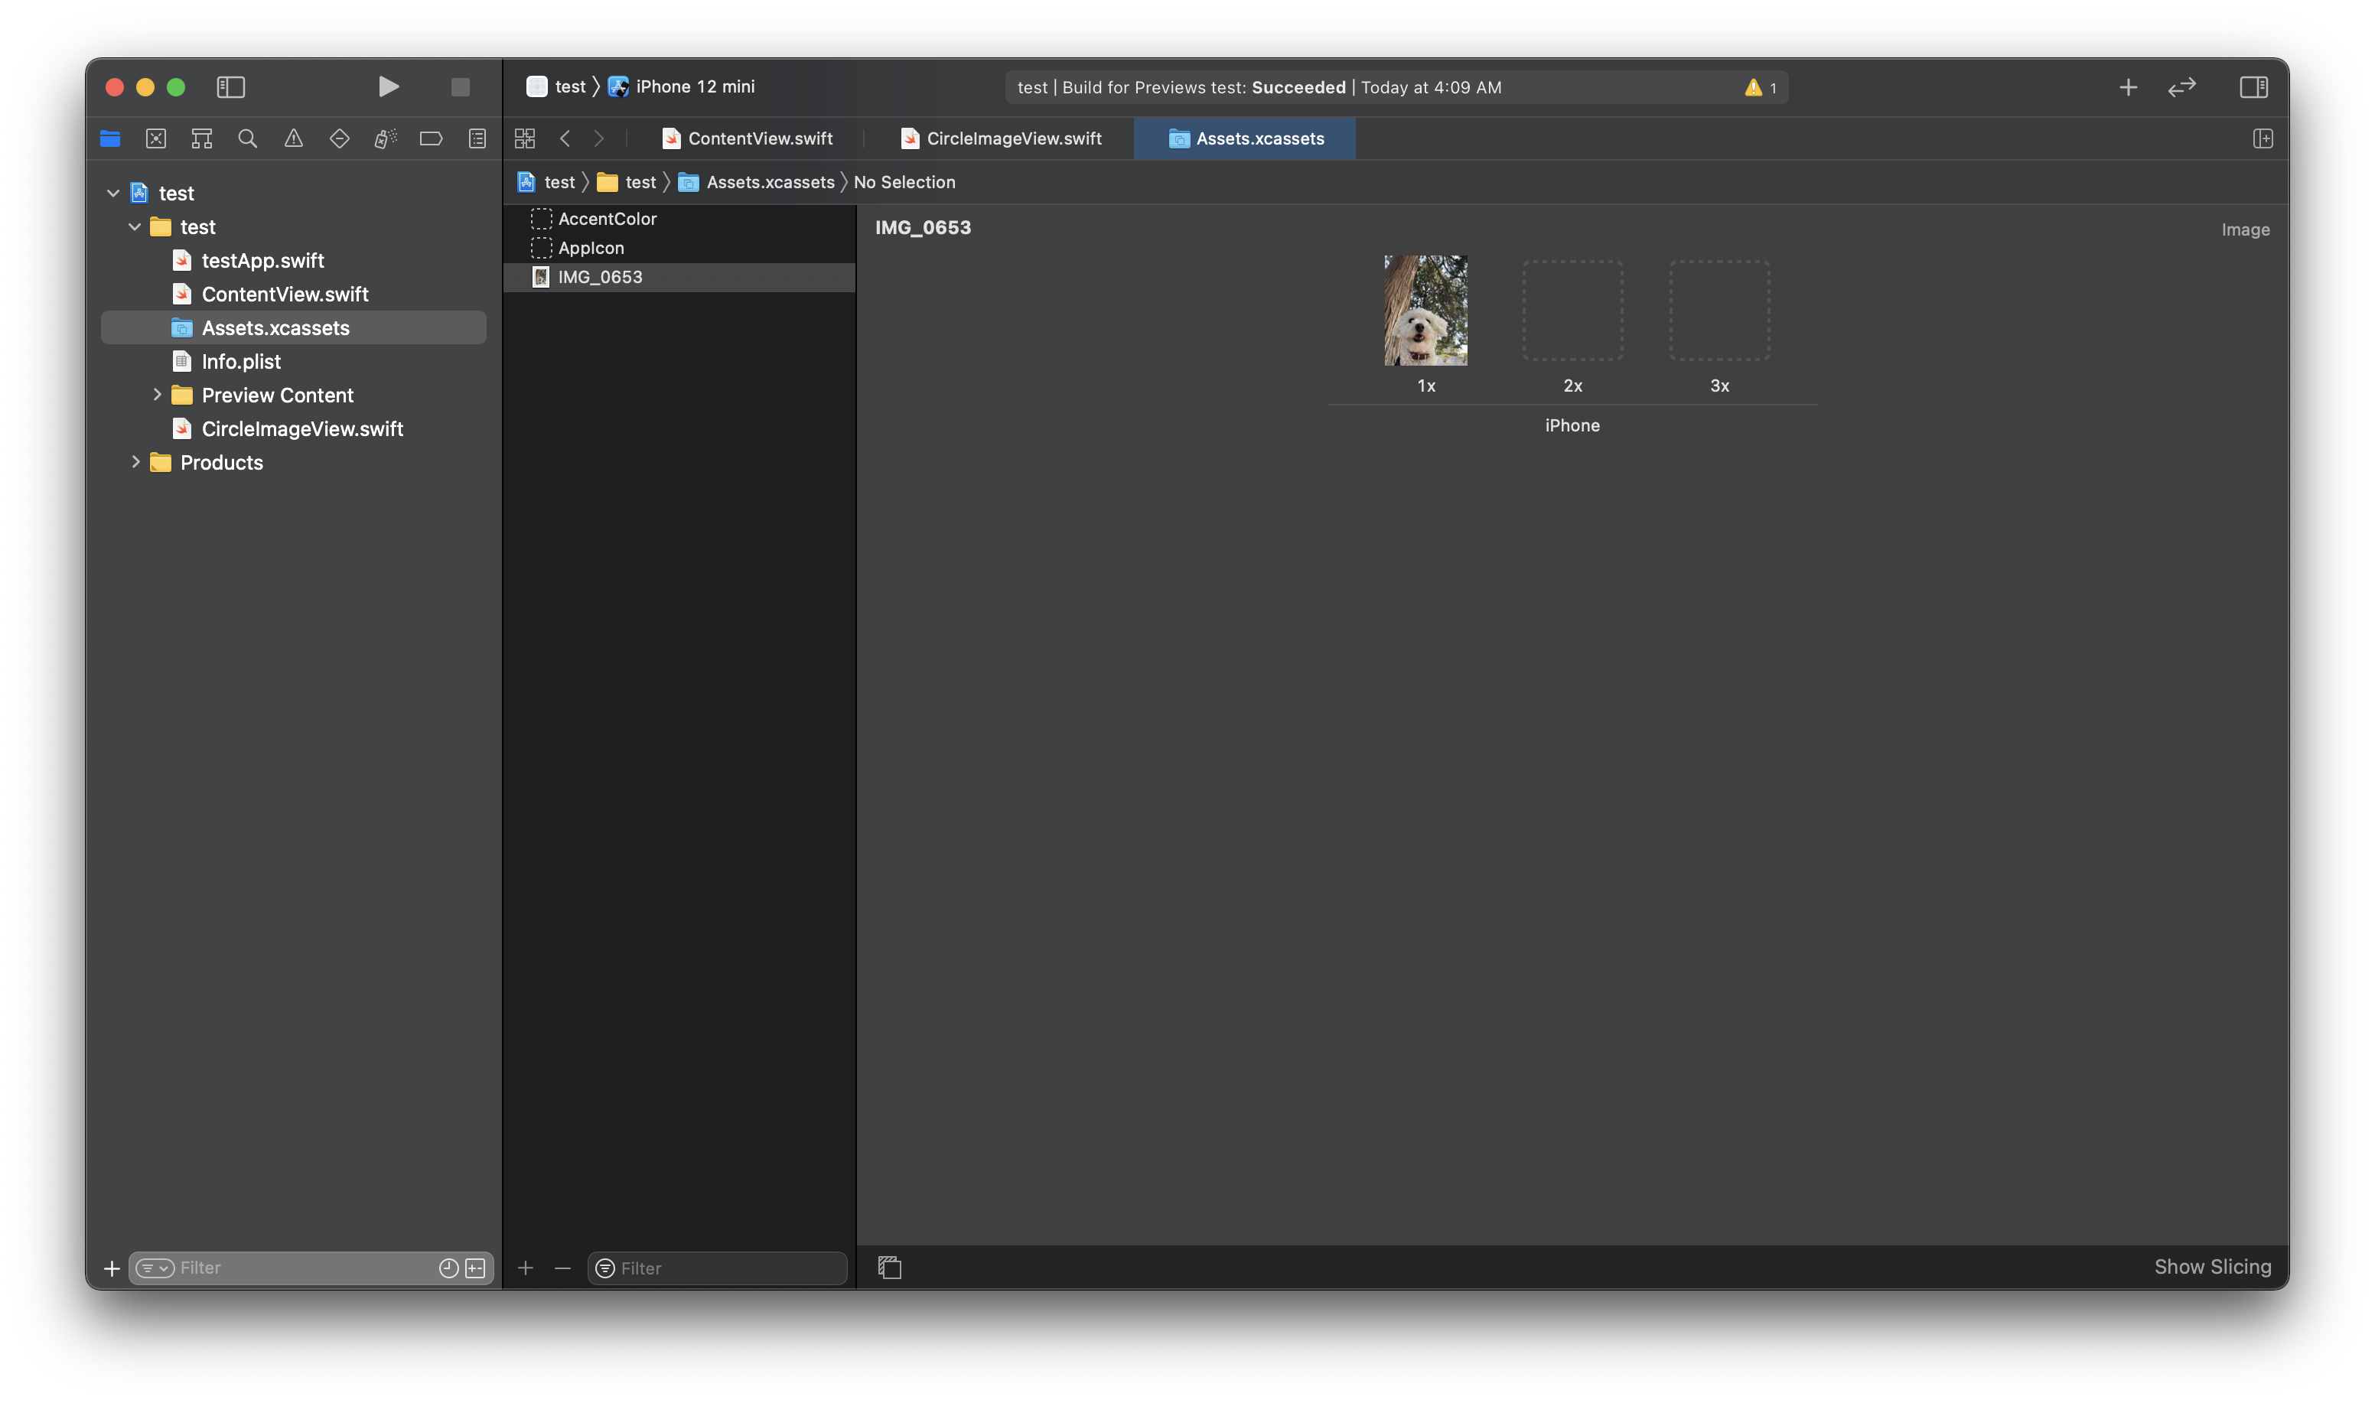Switch to the CircleImageView.swift tab
Image resolution: width=2375 pixels, height=1403 pixels.
(1002, 139)
